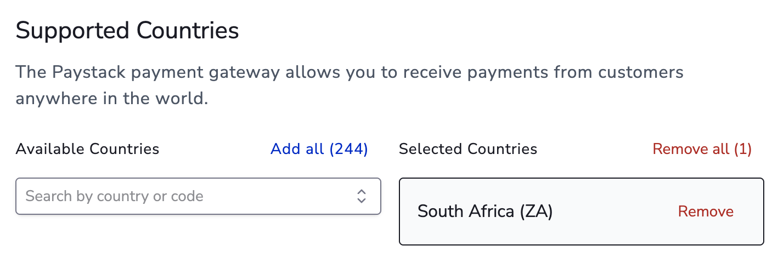Image resolution: width=778 pixels, height=274 pixels.
Task: Click the 'Selected Countries' label
Action: (x=468, y=149)
